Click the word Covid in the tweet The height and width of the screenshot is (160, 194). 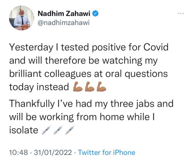pyautogui.click(x=156, y=47)
